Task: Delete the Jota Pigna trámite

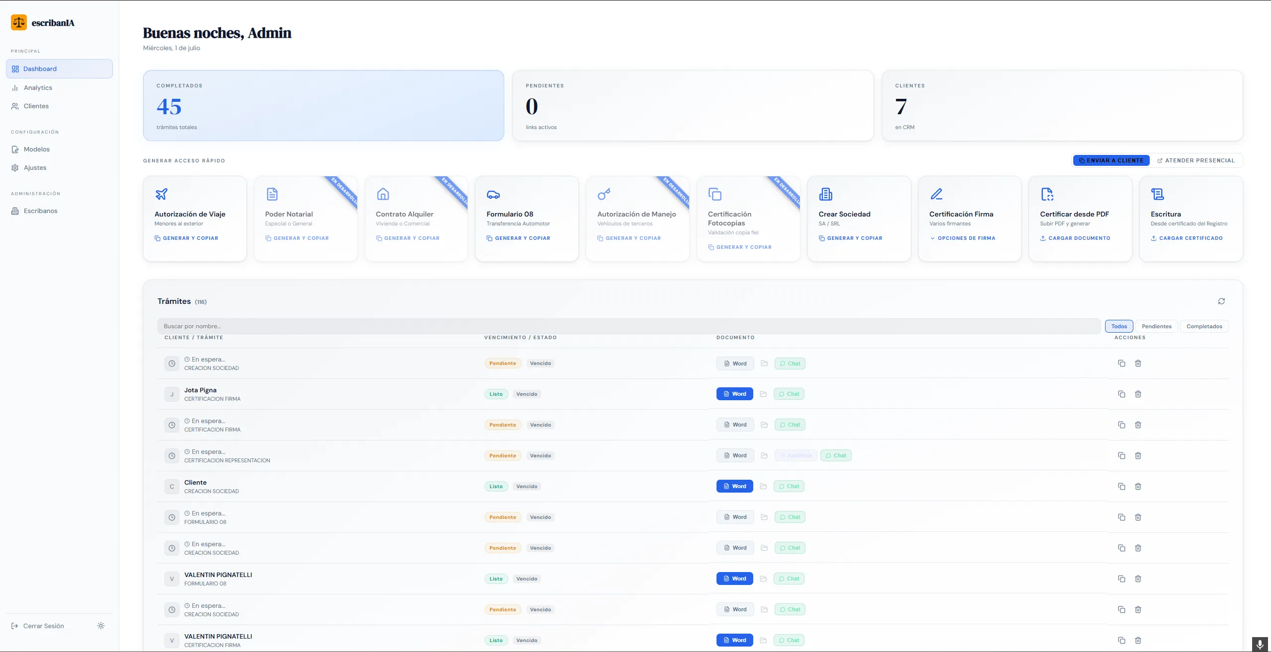Action: [1138, 394]
